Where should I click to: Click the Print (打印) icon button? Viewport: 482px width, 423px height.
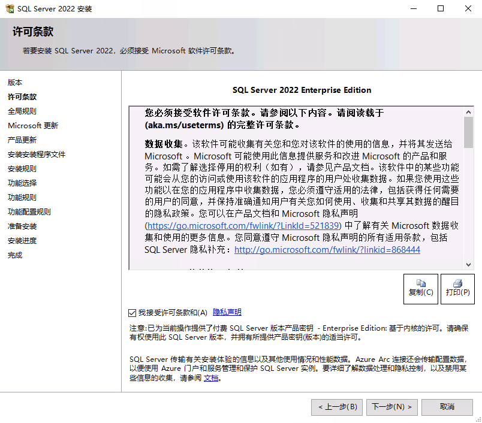(x=457, y=289)
